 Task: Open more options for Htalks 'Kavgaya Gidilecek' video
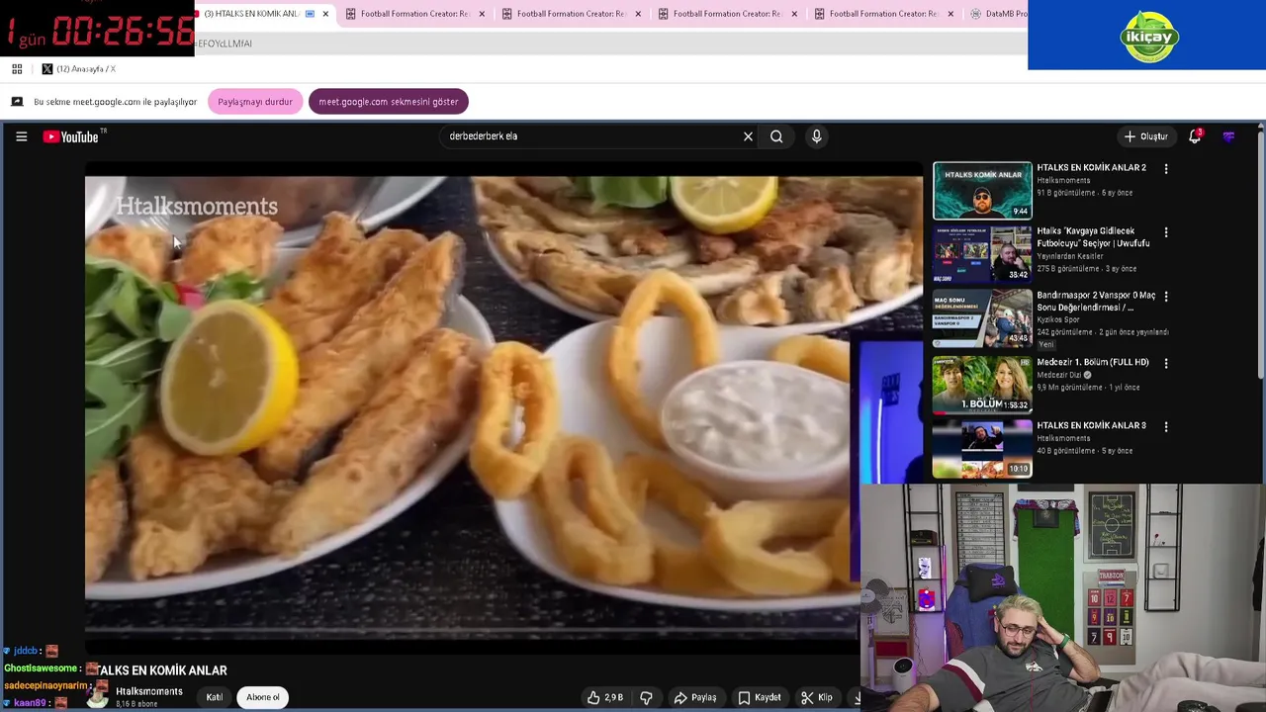pyautogui.click(x=1166, y=232)
